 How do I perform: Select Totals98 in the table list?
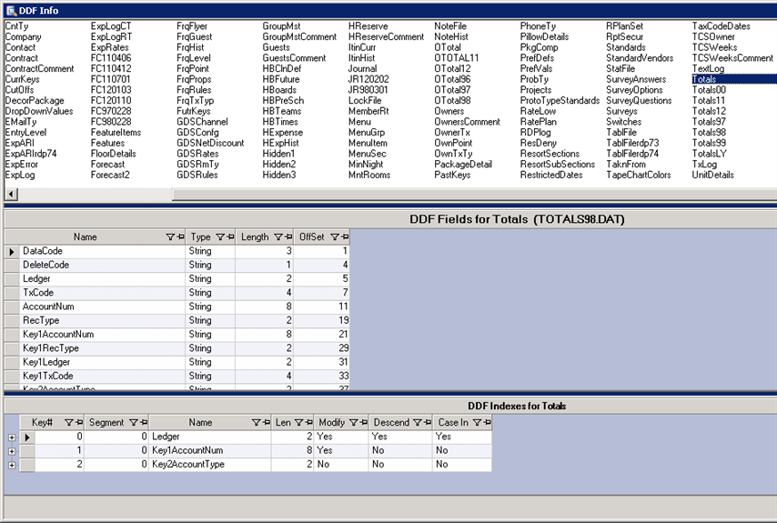[709, 133]
